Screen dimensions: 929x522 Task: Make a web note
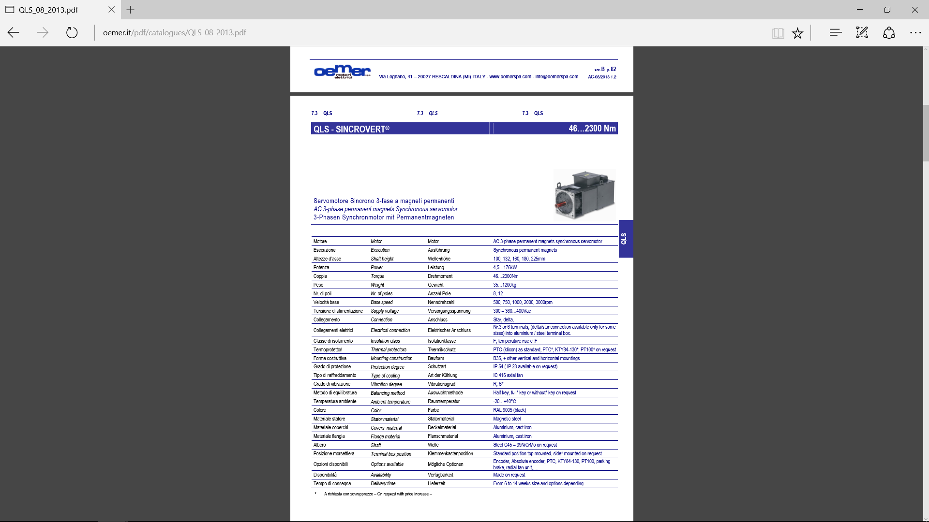pyautogui.click(x=862, y=32)
